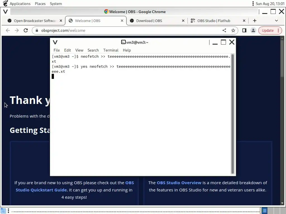Go forward in Chrome history
The width and height of the screenshot is (286, 214).
[x=17, y=30]
